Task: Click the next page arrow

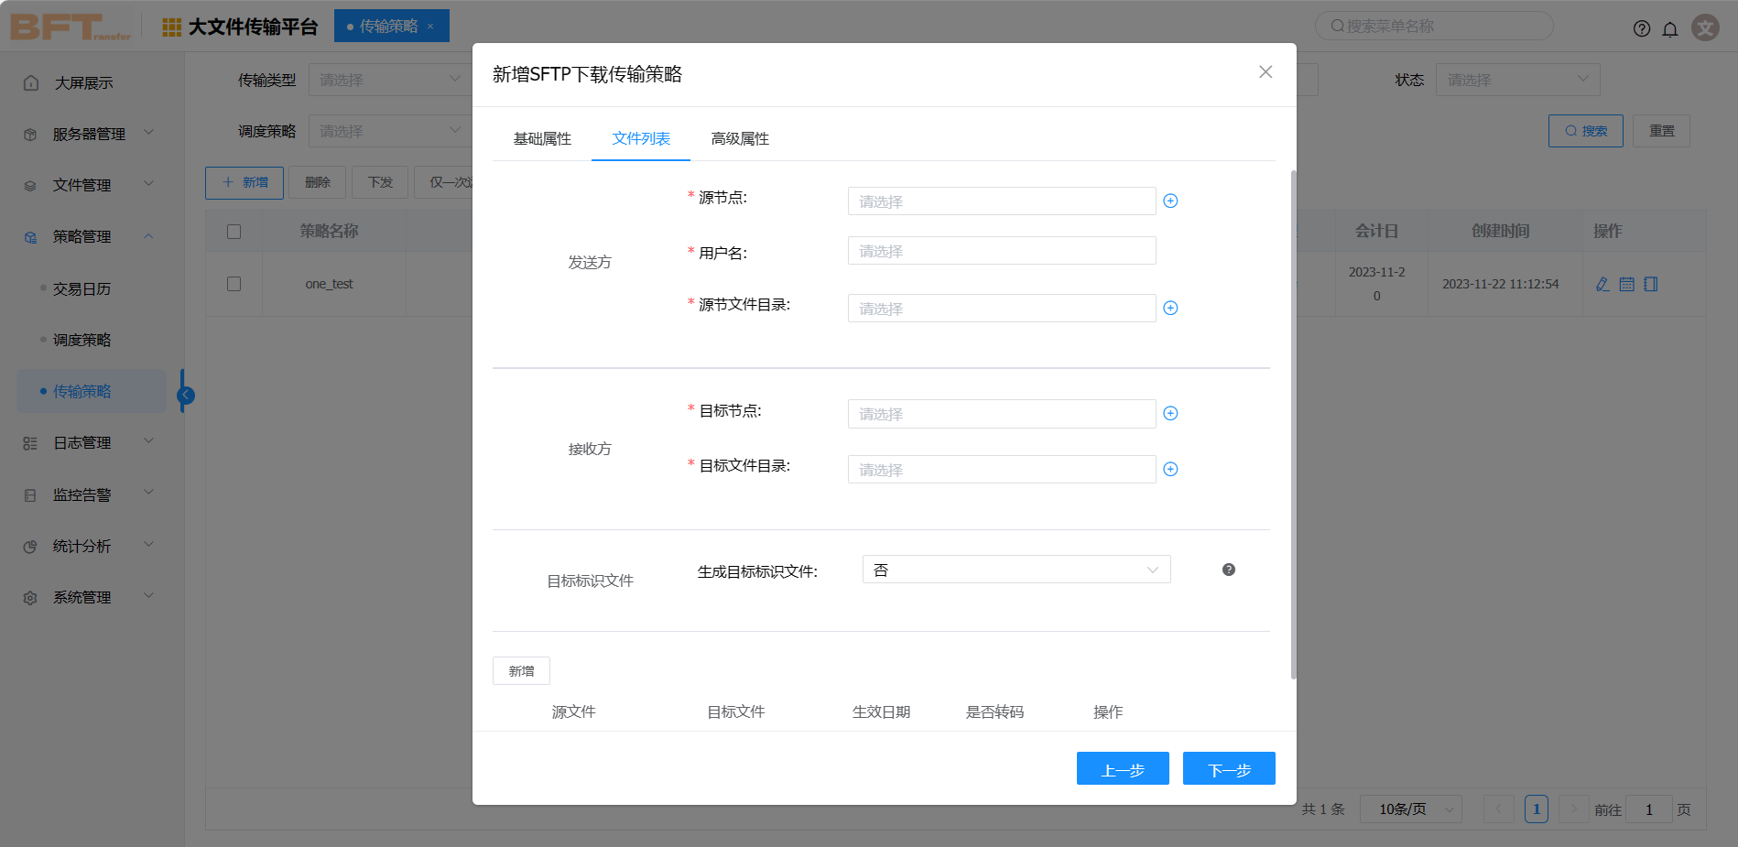Action: [1574, 809]
